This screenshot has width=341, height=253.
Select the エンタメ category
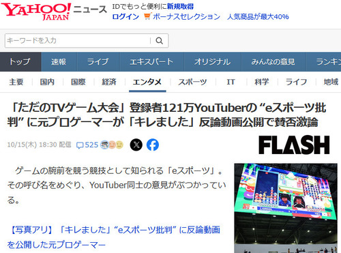pyautogui.click(x=147, y=82)
